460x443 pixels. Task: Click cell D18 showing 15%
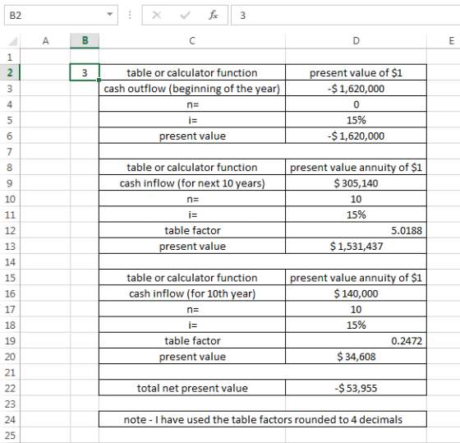click(x=356, y=325)
